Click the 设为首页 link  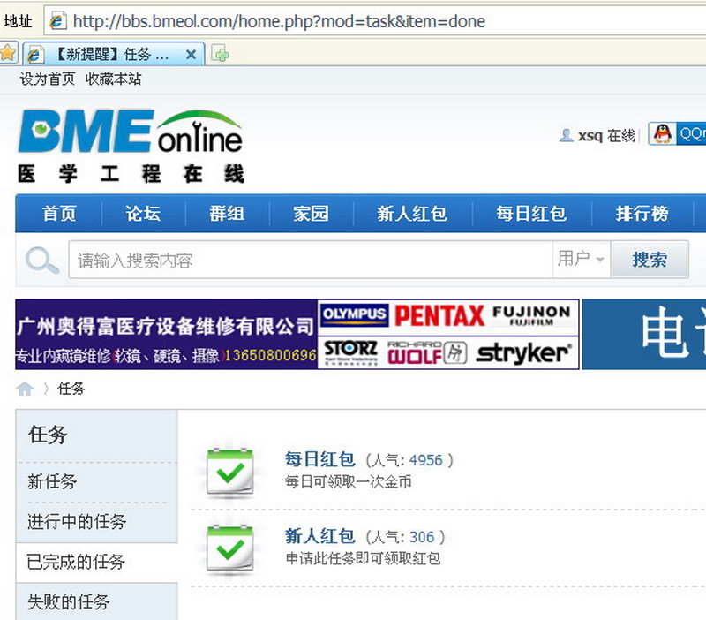pos(48,79)
